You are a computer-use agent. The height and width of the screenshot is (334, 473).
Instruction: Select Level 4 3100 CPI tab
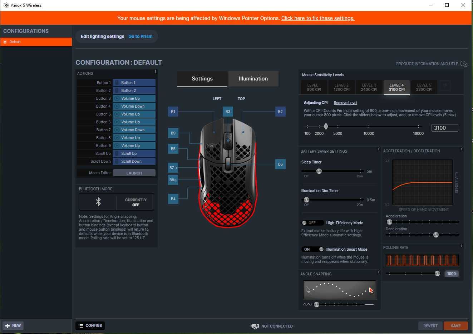click(397, 87)
